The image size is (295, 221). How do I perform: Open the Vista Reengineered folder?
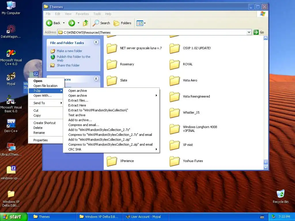click(190, 97)
